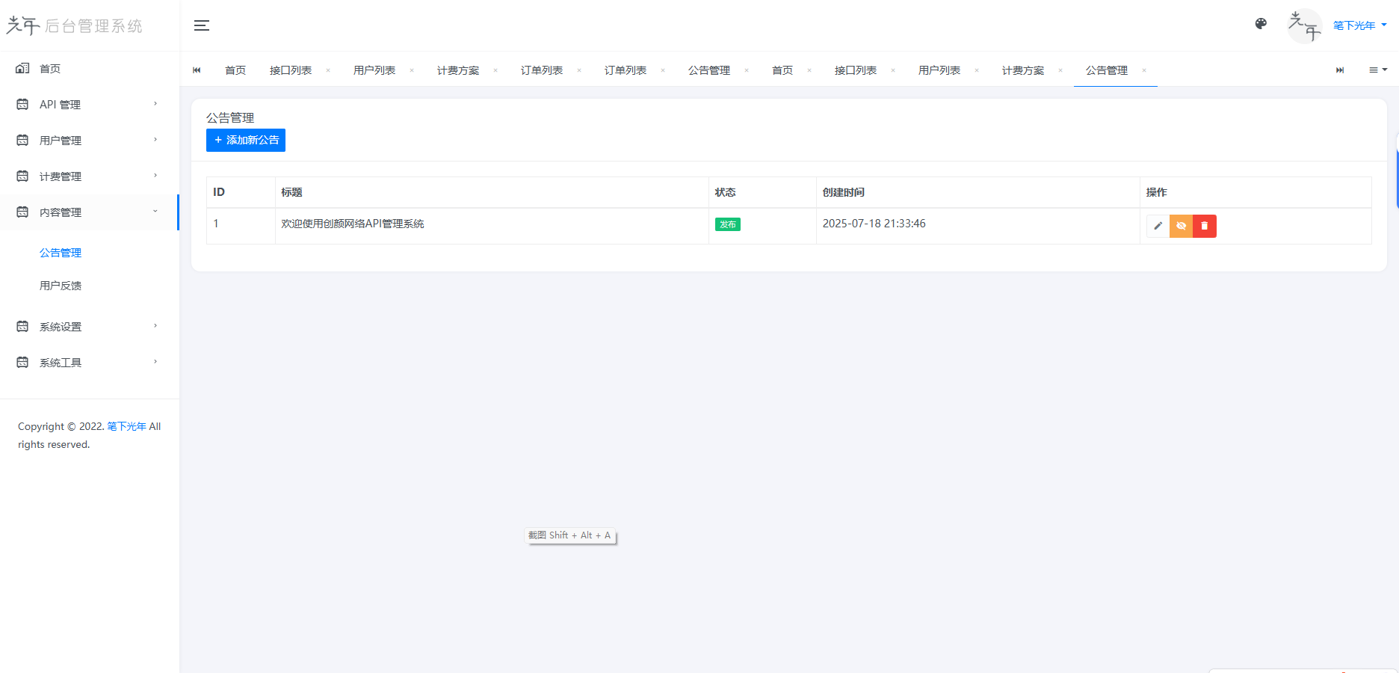This screenshot has width=1399, height=673.
Task: Open the theme palette icon in top bar
Action: click(x=1261, y=24)
